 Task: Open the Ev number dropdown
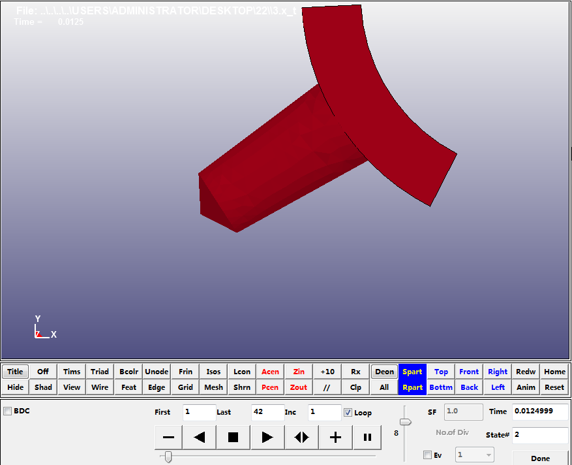(475, 455)
